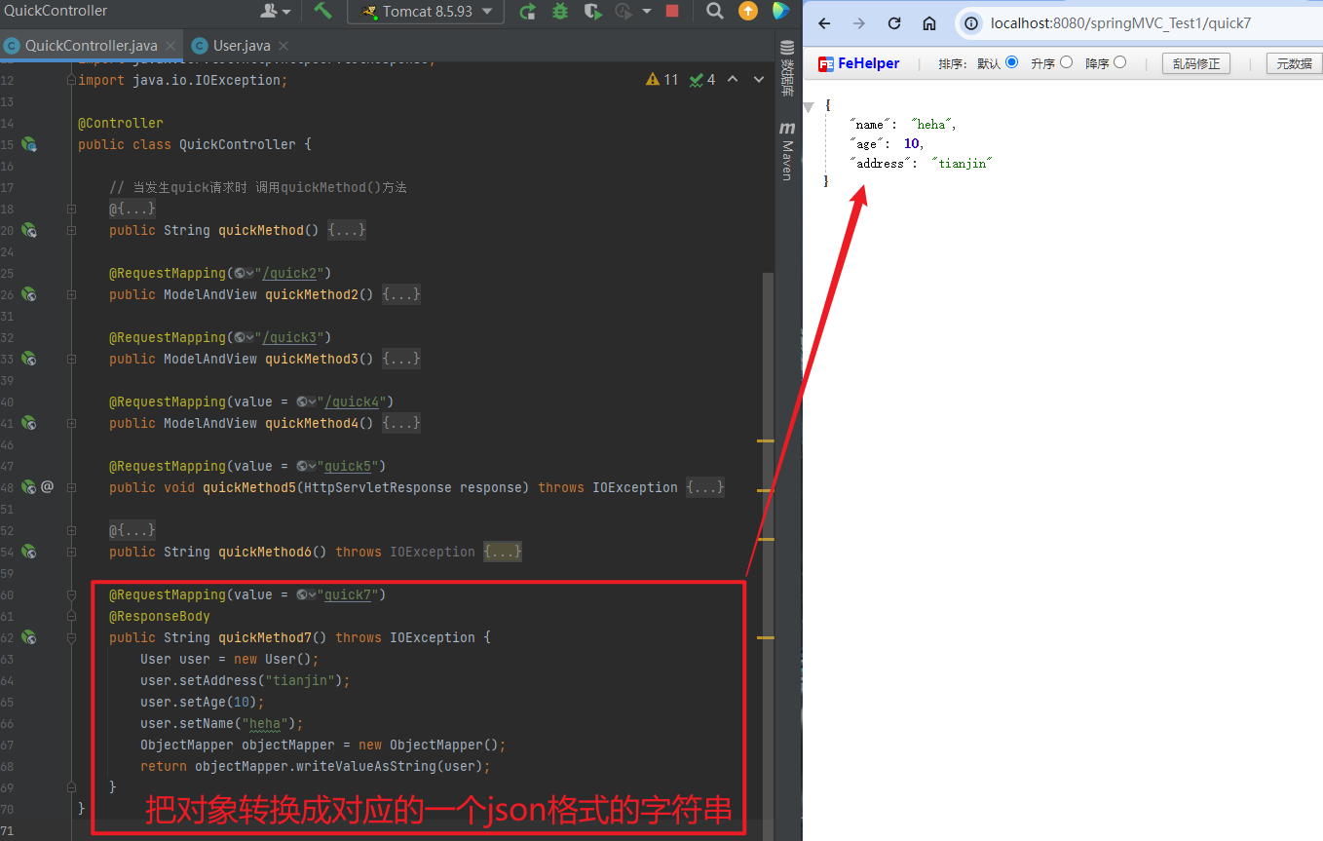Click the browser back arrow

click(824, 23)
